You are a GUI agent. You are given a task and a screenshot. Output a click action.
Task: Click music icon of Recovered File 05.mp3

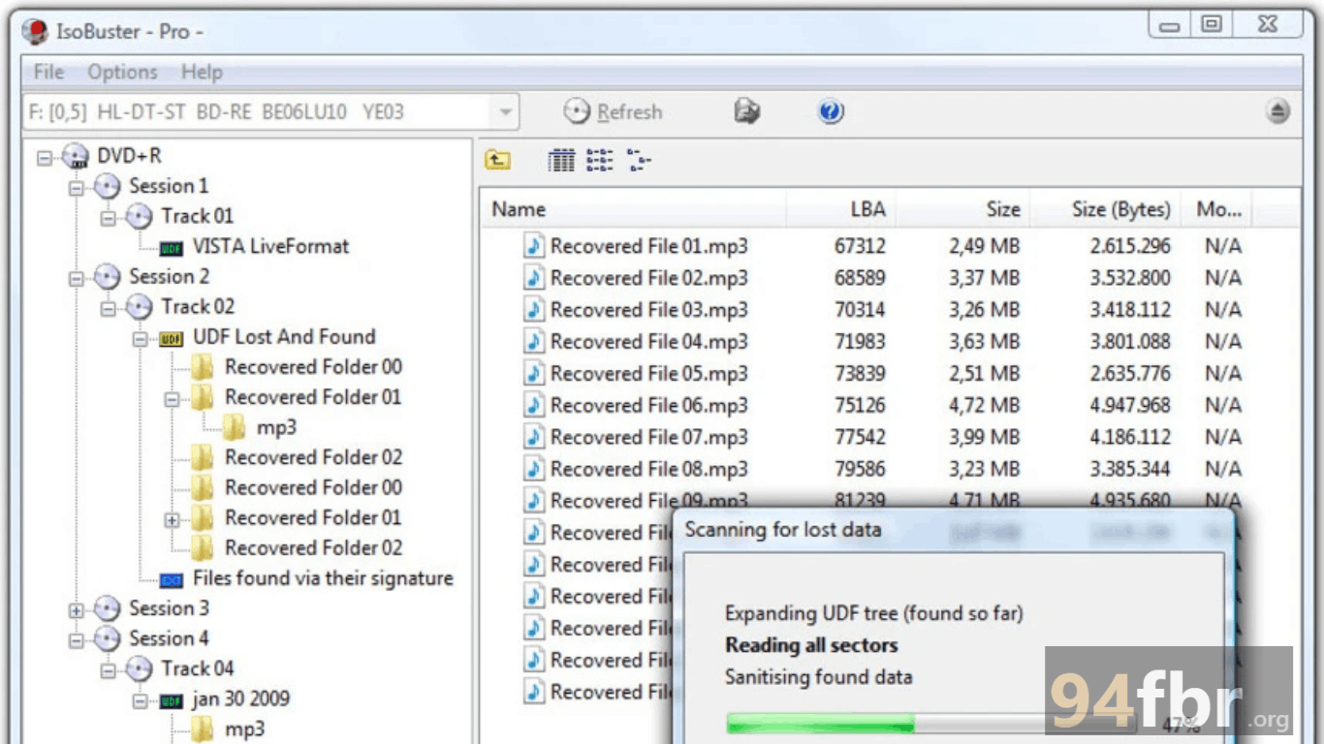[x=534, y=373]
